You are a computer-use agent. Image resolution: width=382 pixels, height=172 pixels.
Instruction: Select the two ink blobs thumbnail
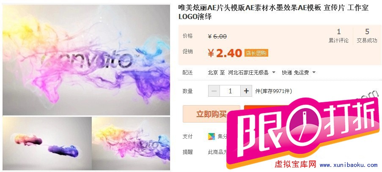[x=47, y=144]
